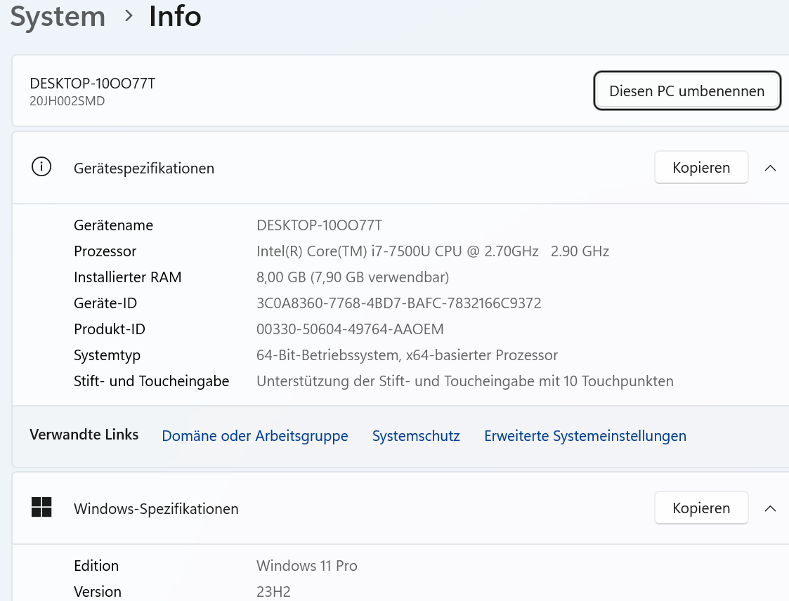
Task: Click the Installierter RAM label
Action: coord(127,277)
